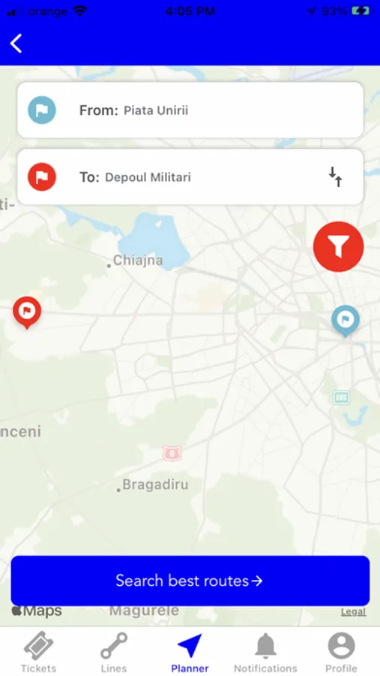Open the Legal link on the map
Image resolution: width=380 pixels, height=676 pixels.
[x=353, y=611]
